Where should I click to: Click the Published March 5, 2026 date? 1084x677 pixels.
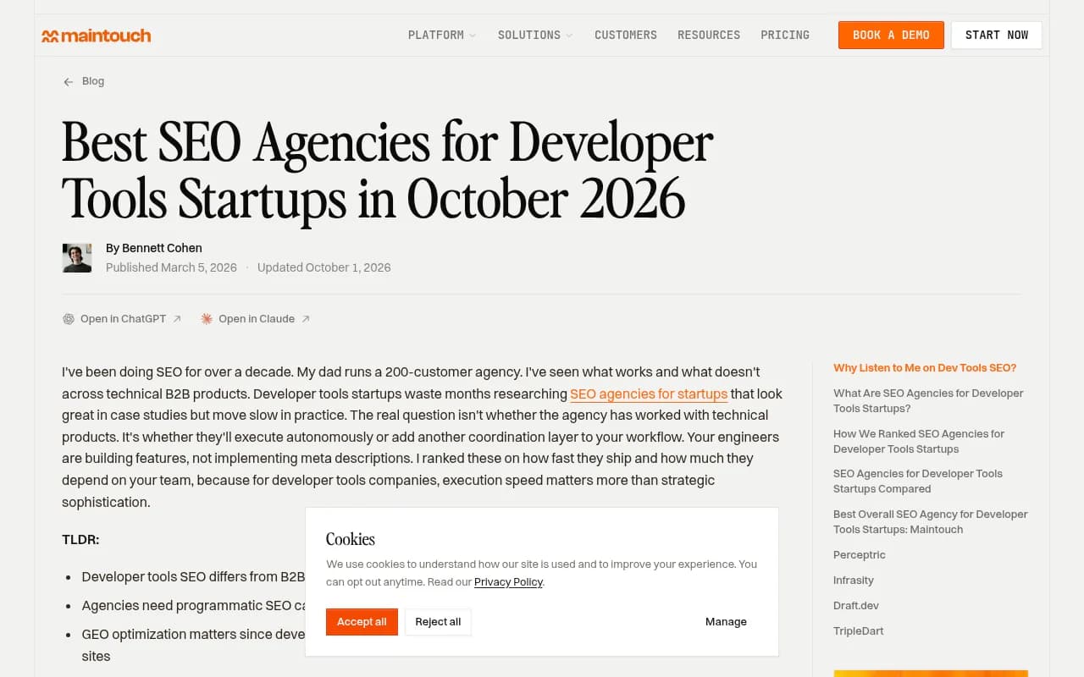[x=171, y=267]
